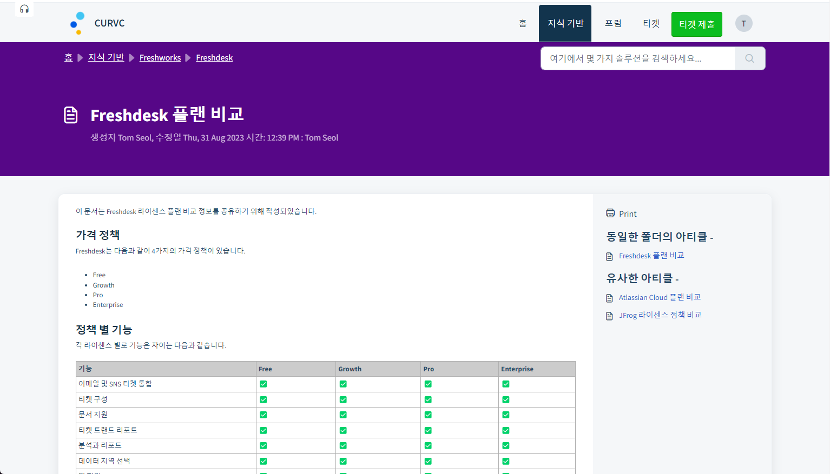
Task: Click Enterprise checkmark for 문서 지원
Action: pos(506,415)
